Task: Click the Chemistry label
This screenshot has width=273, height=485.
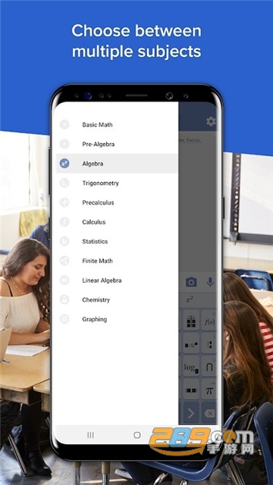Action: tap(96, 300)
